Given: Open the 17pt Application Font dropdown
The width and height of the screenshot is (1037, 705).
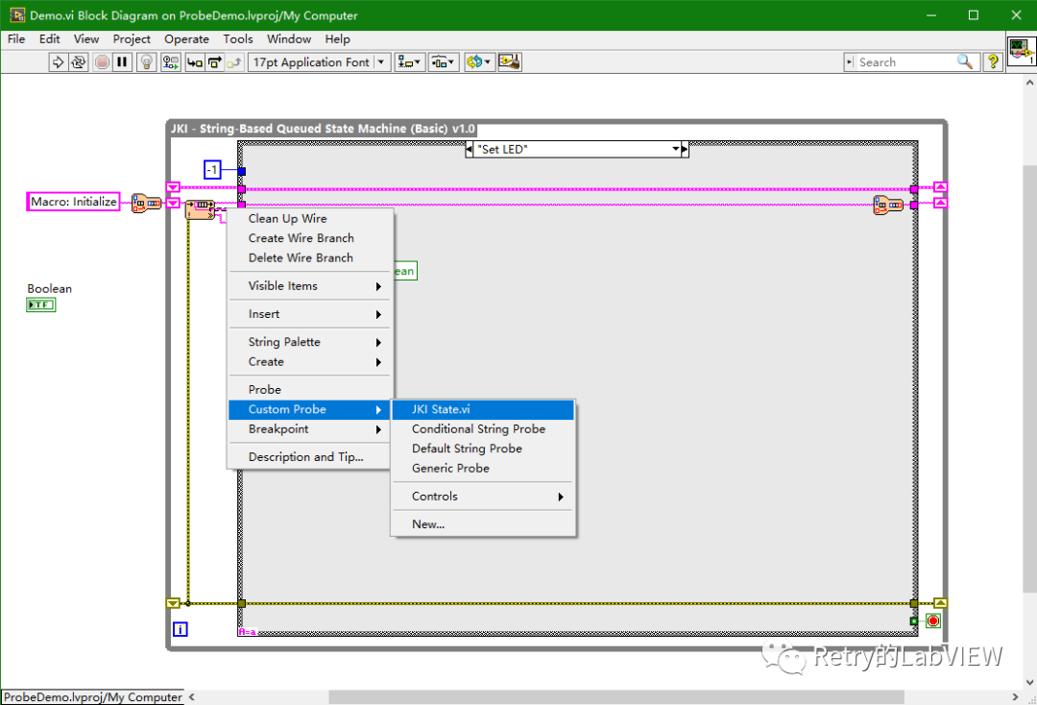Looking at the screenshot, I should coord(319,62).
